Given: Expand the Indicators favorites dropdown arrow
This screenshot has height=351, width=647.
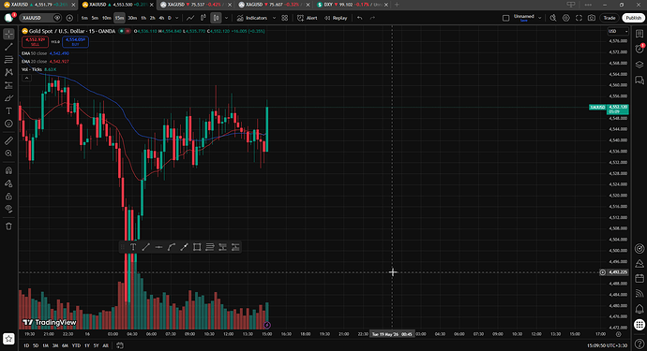Looking at the screenshot, I should pyautogui.click(x=274, y=18).
